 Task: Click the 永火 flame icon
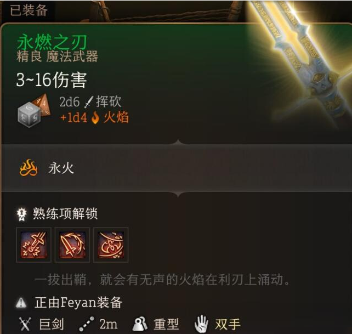pos(29,168)
